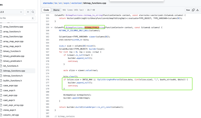This screenshot has height=118, width=201.
Task: Go to starrocks breadcrumb link
Action: pyautogui.click(x=48, y=3)
